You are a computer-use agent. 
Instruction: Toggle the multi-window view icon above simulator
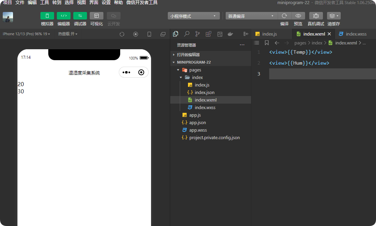click(163, 34)
